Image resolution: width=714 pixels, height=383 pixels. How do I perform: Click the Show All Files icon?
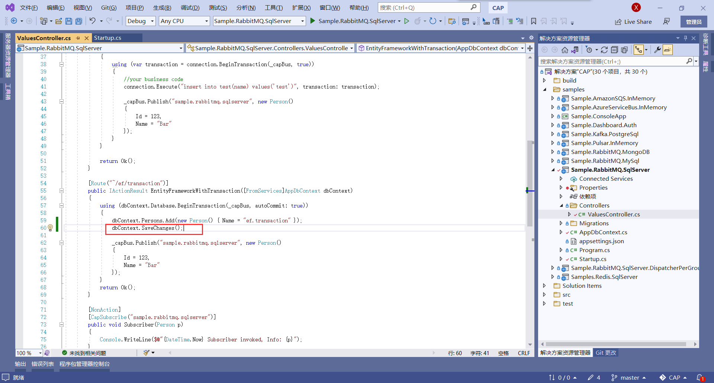point(624,50)
